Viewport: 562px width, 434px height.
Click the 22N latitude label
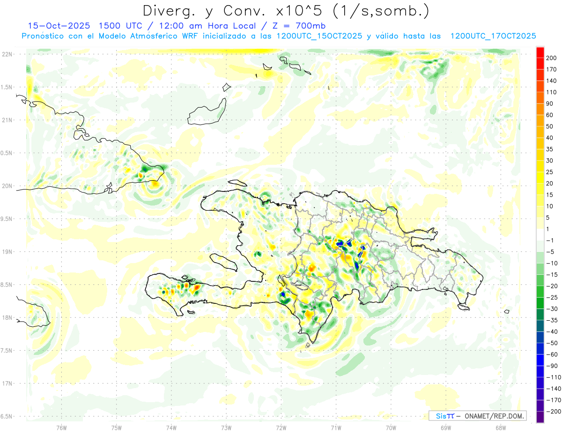[7, 54]
